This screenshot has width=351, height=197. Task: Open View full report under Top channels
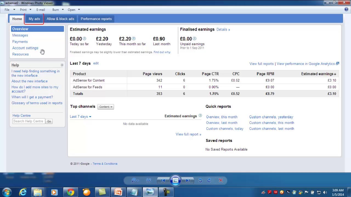[x=188, y=134]
